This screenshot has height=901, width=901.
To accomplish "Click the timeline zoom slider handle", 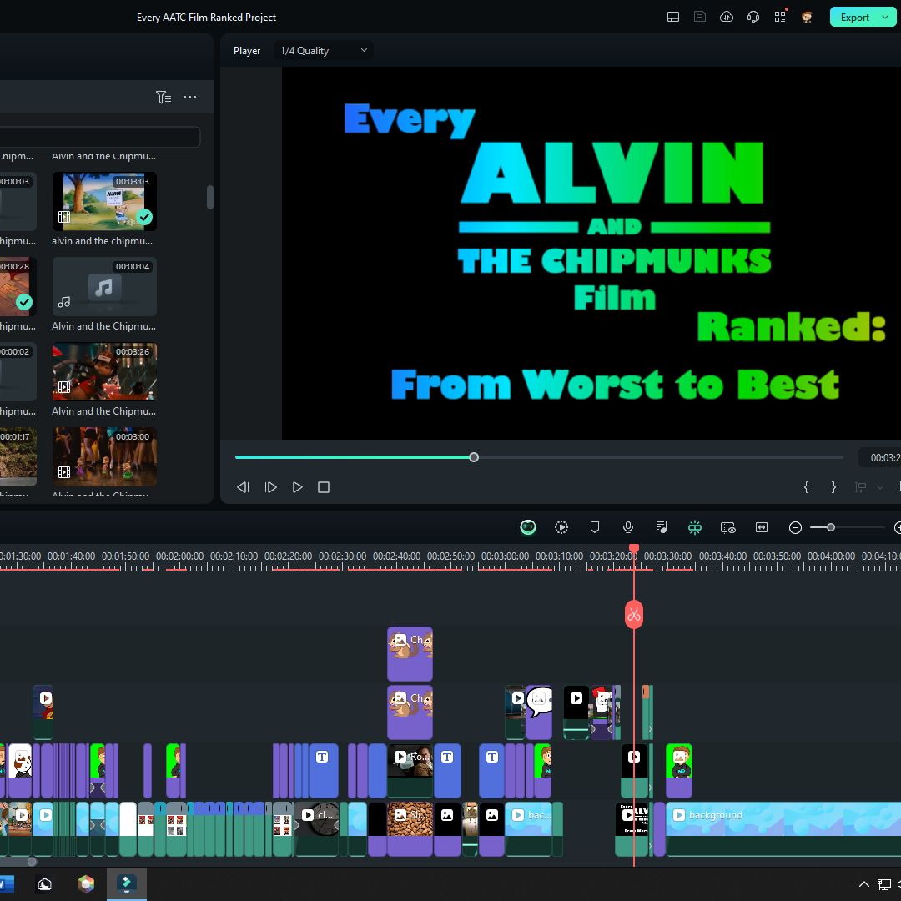I will 830,527.
